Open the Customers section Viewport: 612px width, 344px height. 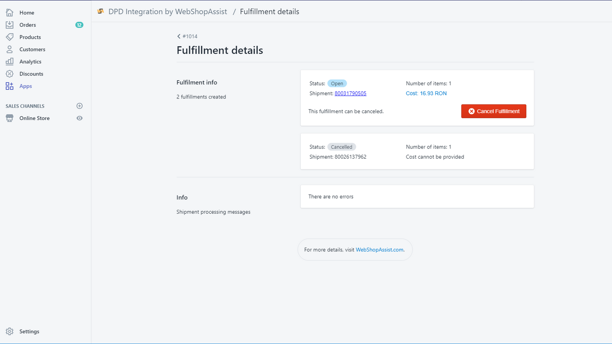point(32,49)
